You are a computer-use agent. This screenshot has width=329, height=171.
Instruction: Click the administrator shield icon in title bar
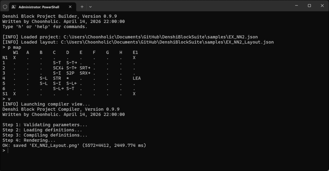pyautogui.click(x=5, y=6)
